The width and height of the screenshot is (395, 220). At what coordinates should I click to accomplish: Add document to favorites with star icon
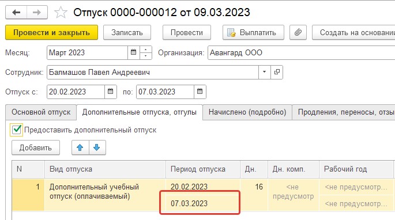point(61,12)
